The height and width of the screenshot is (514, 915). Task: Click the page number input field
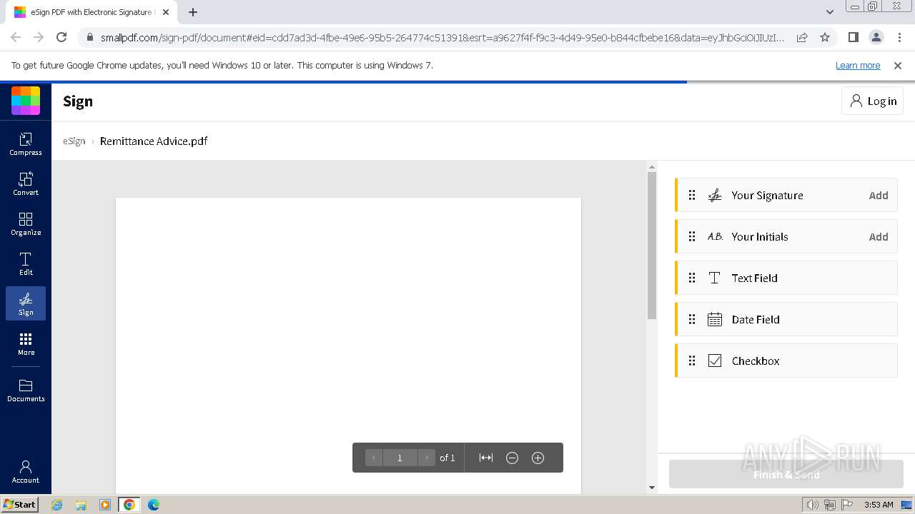coord(400,458)
